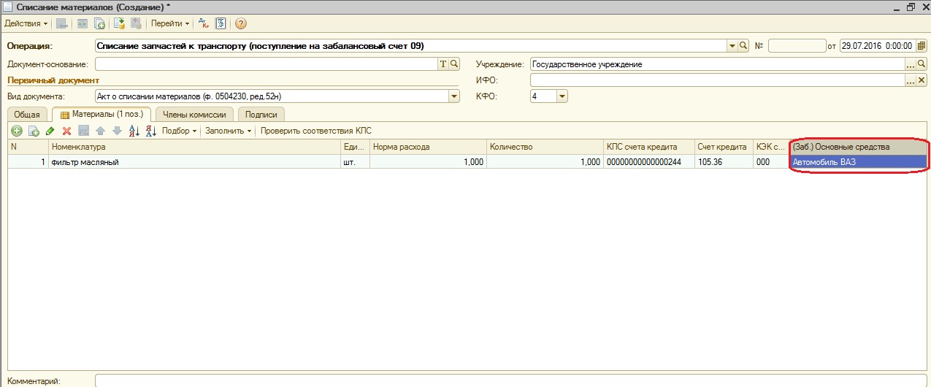Expand the Операция dropdown arrow
Image resolution: width=931 pixels, height=387 pixels.
[x=732, y=45]
